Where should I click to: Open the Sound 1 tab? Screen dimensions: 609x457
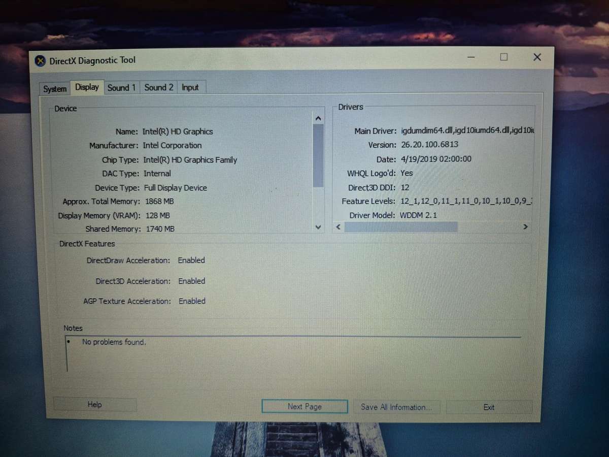(121, 87)
